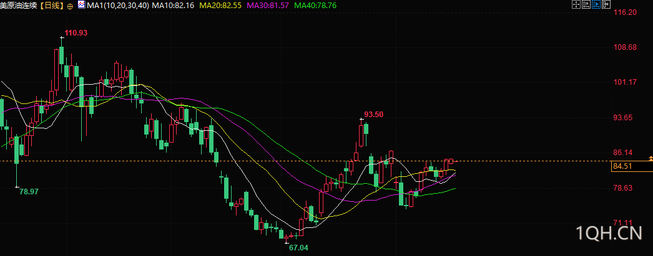Click the exit arrow panel icon

click(x=606, y=4)
